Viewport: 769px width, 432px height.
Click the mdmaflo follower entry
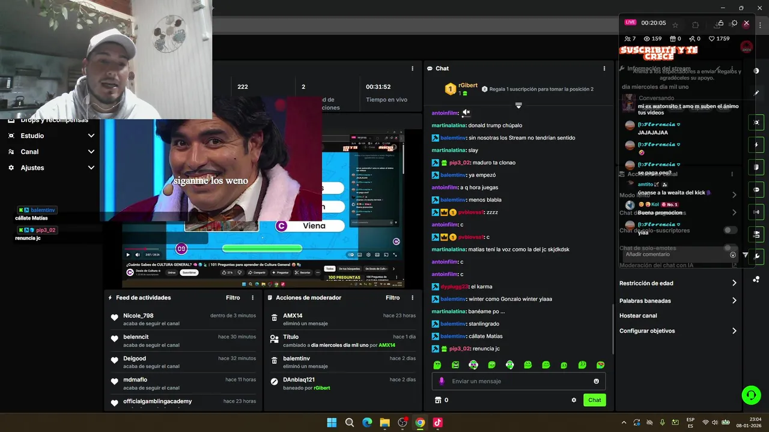point(183,383)
